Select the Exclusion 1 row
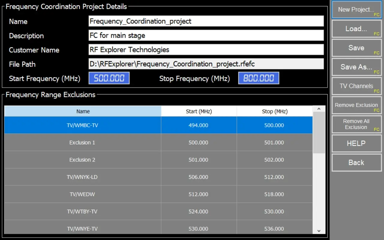 pyautogui.click(x=82, y=142)
